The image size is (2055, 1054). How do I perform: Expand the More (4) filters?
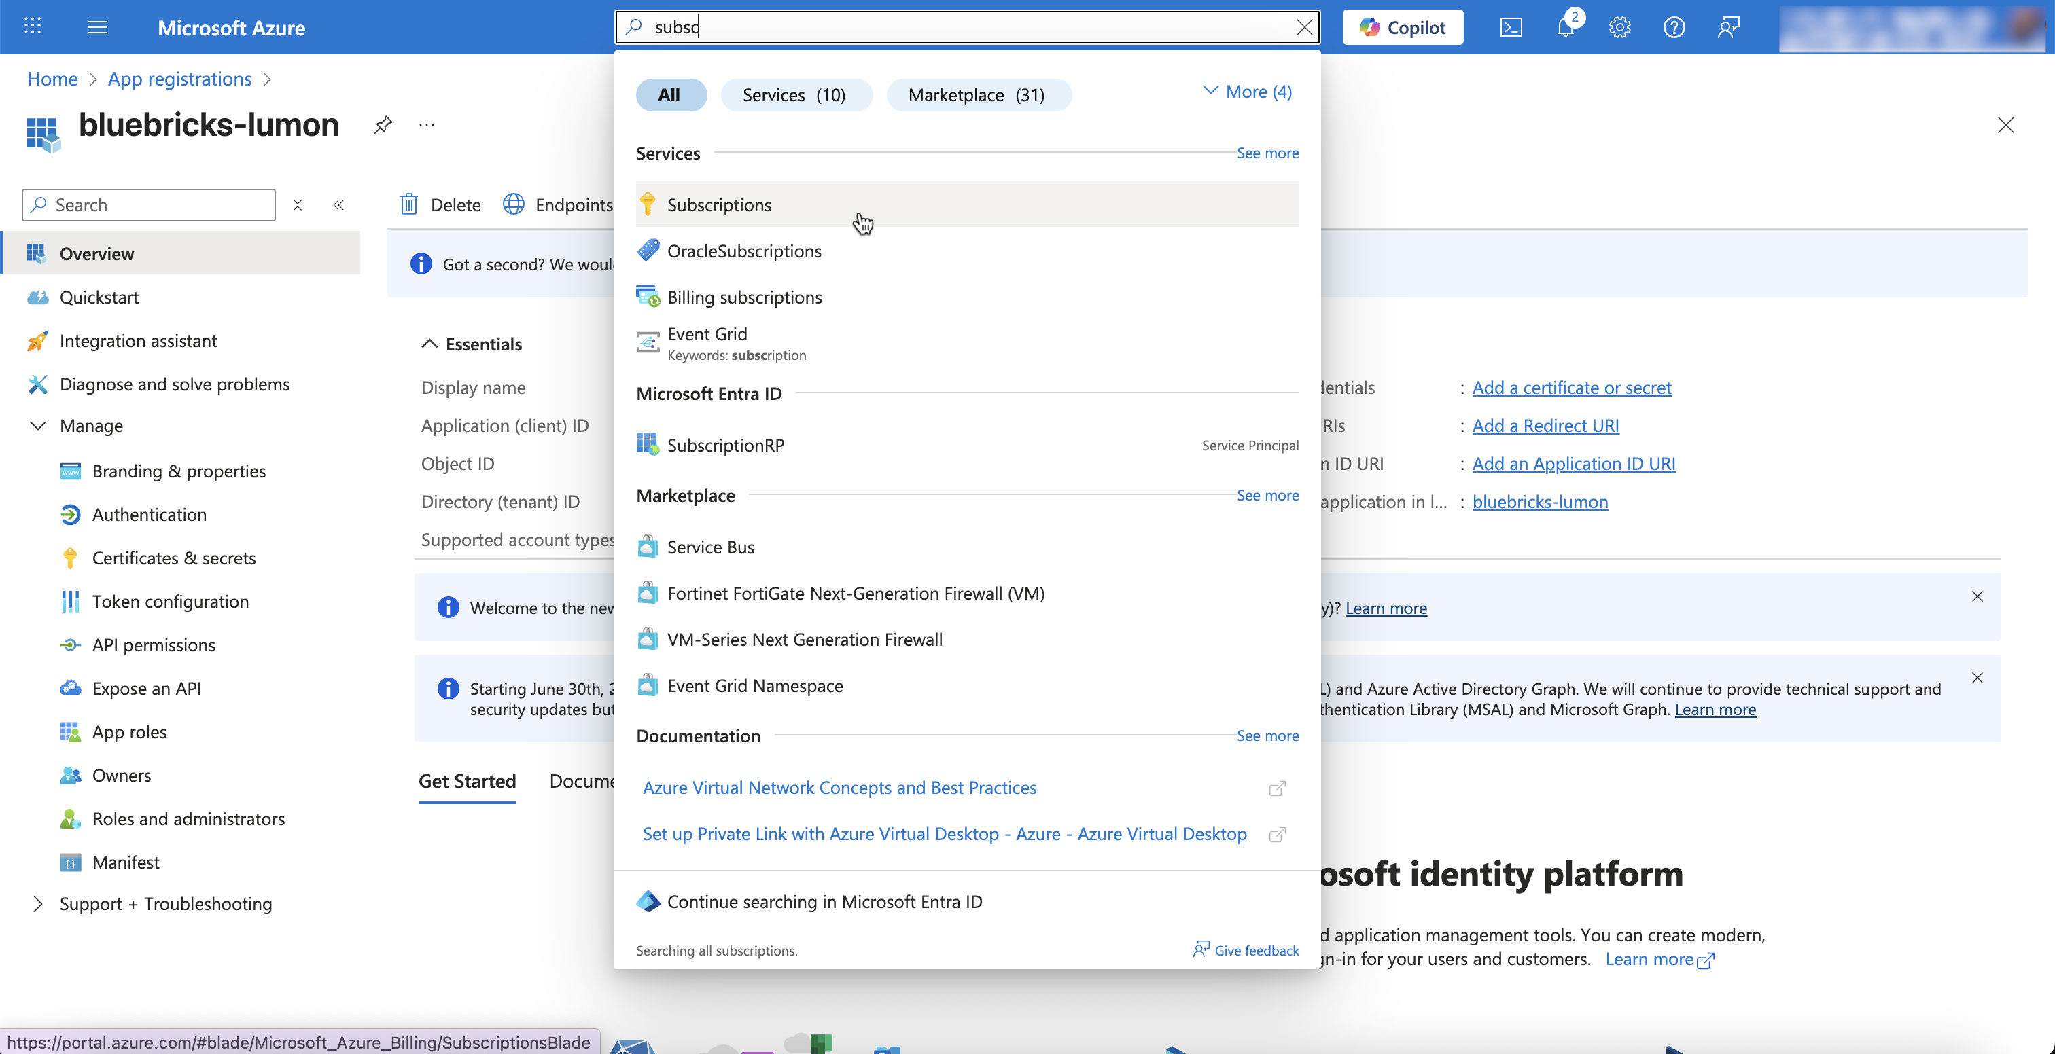[1248, 92]
